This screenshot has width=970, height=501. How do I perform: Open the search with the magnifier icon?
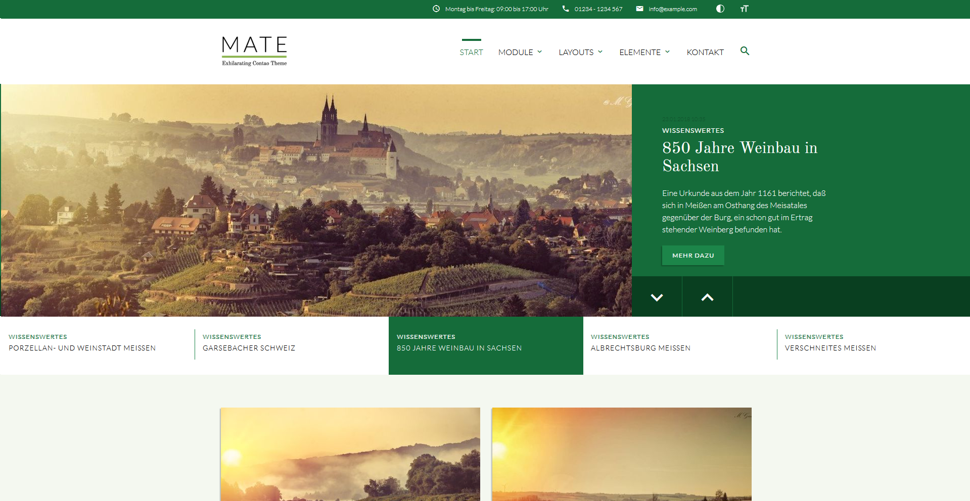(745, 51)
